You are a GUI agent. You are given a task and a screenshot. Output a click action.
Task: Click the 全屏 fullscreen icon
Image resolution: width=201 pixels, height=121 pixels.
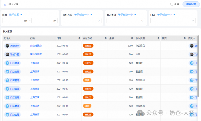tap(172, 4)
